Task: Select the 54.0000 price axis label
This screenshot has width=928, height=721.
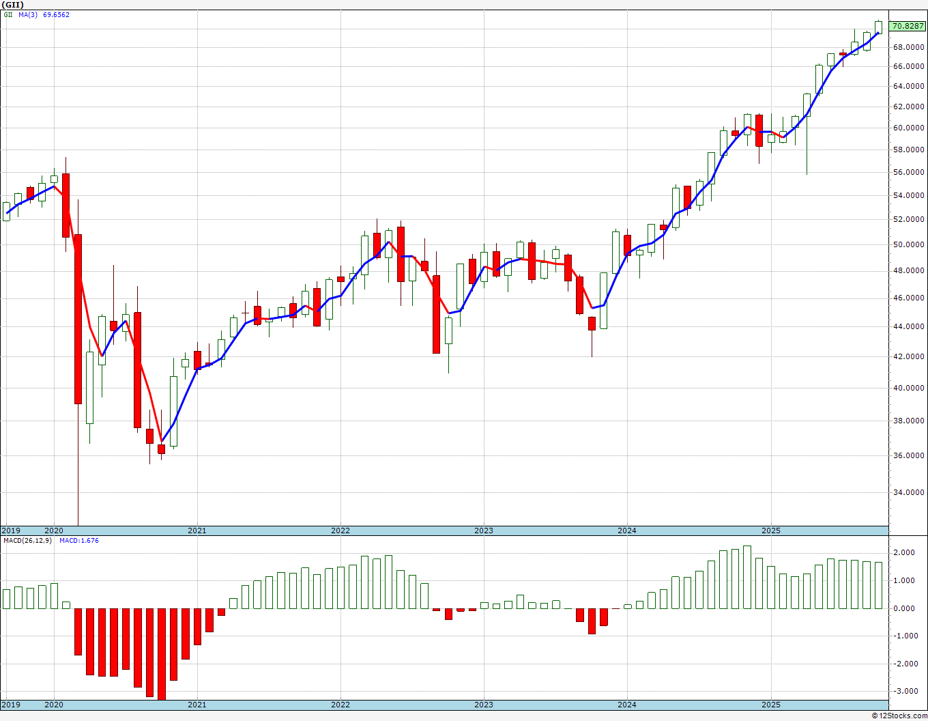Action: pyautogui.click(x=909, y=195)
